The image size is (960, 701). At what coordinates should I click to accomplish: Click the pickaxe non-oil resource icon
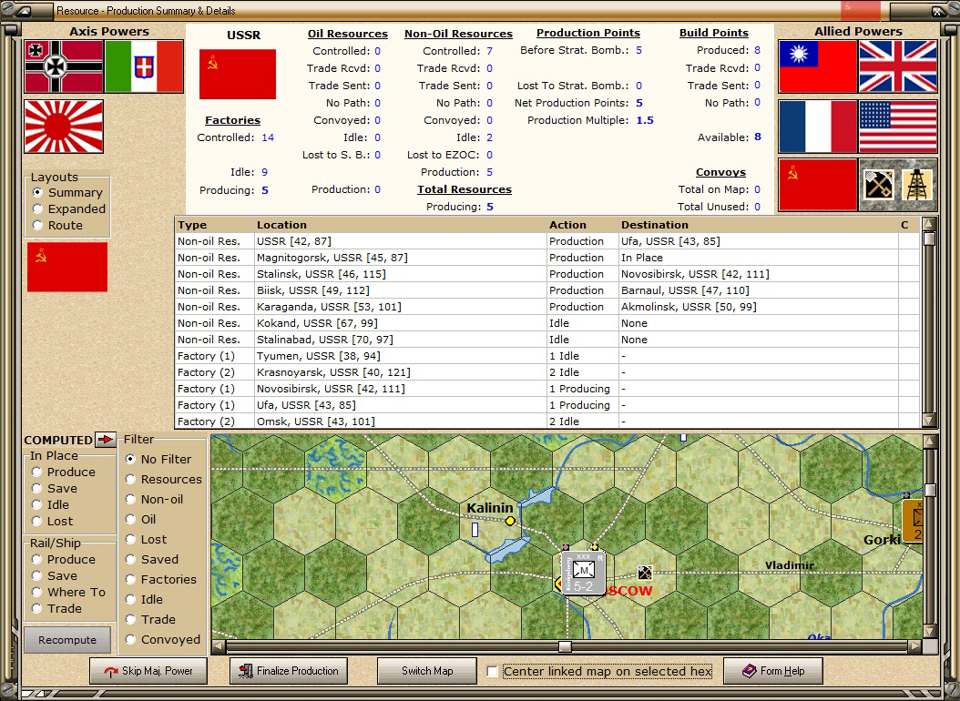[x=878, y=185]
